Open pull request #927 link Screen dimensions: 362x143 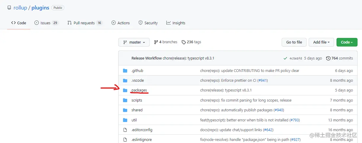295,140
